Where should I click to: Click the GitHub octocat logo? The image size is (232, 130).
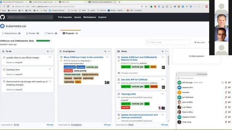pyautogui.click(x=3, y=17)
